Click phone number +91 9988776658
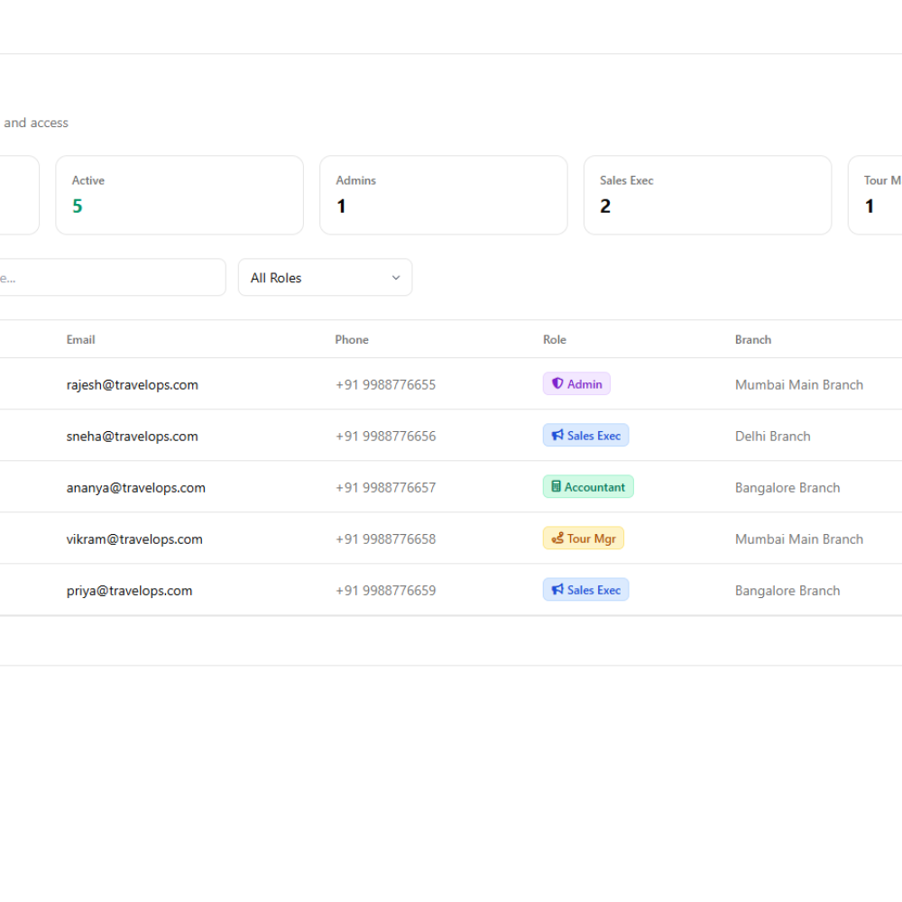The height and width of the screenshot is (902, 902). 386,539
